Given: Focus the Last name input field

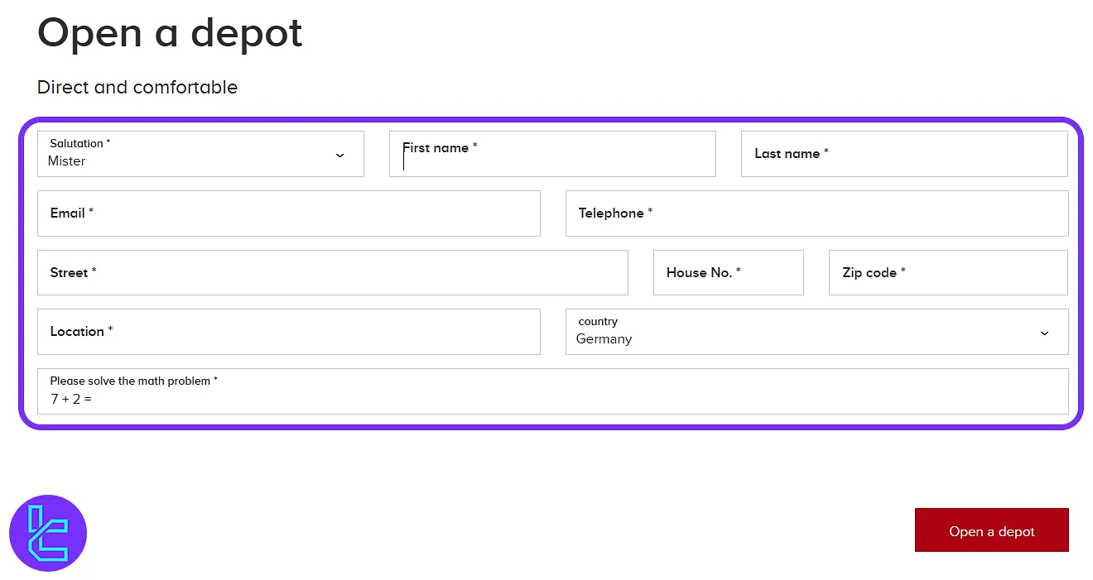Looking at the screenshot, I should tap(904, 154).
